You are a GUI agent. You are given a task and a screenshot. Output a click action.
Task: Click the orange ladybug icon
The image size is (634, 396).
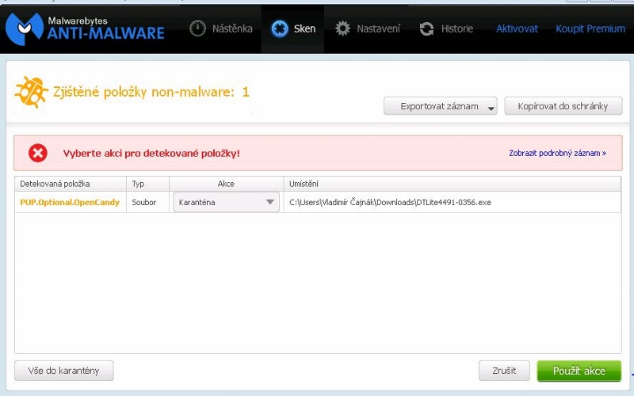31,92
